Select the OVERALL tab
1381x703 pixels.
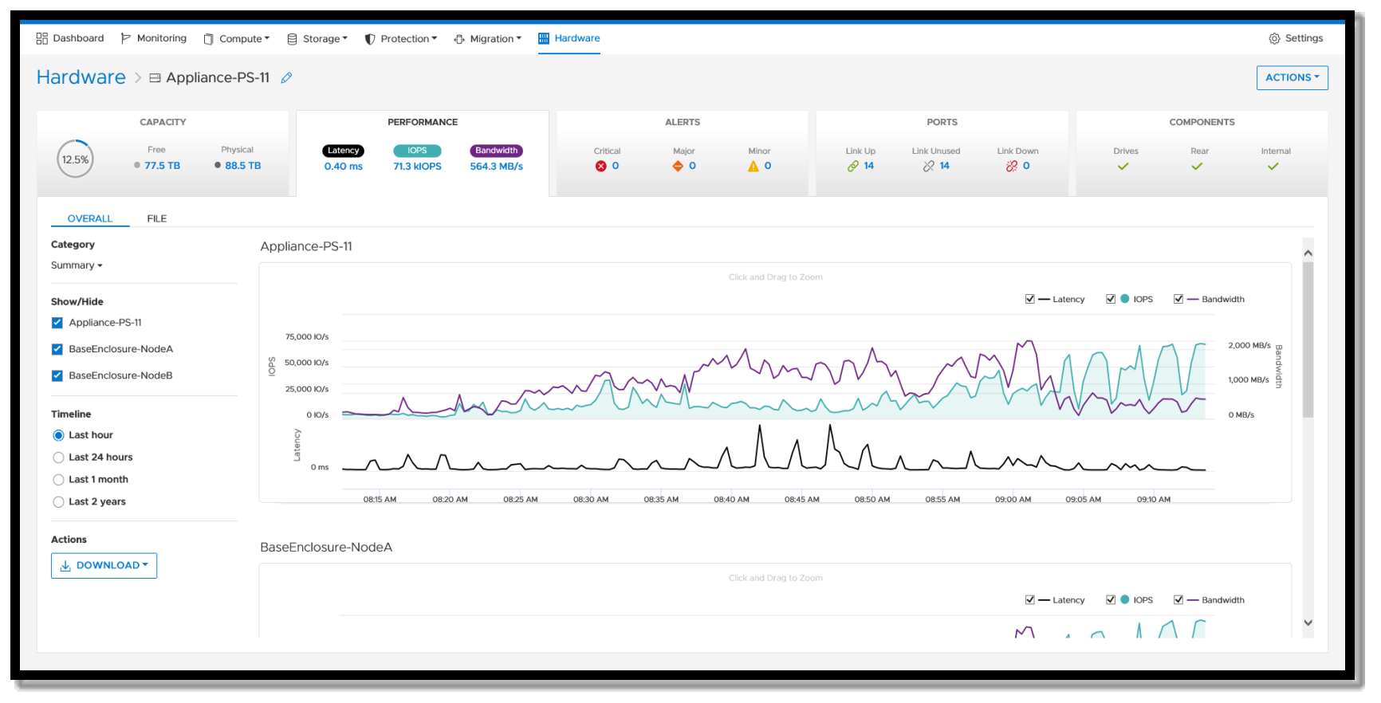coord(90,218)
